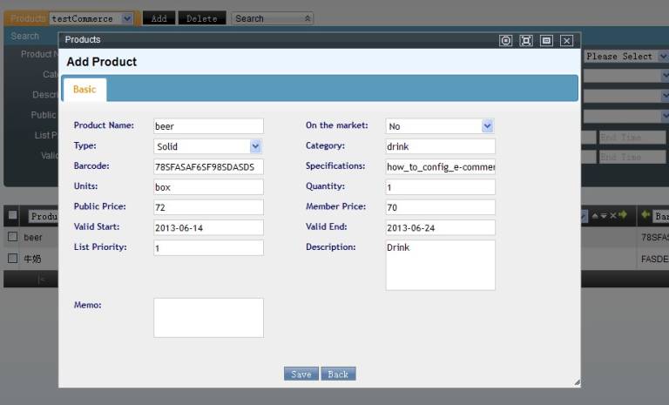Click the Specifications input field
The height and width of the screenshot is (405, 669).
440,167
